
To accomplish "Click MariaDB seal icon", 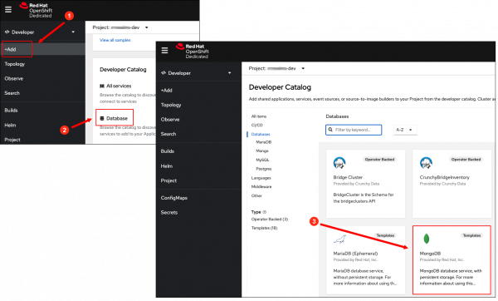I will point(339,239).
